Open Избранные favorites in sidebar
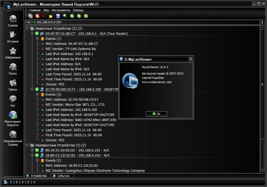The height and width of the screenshot is (187, 267). pyautogui.click(x=13, y=53)
